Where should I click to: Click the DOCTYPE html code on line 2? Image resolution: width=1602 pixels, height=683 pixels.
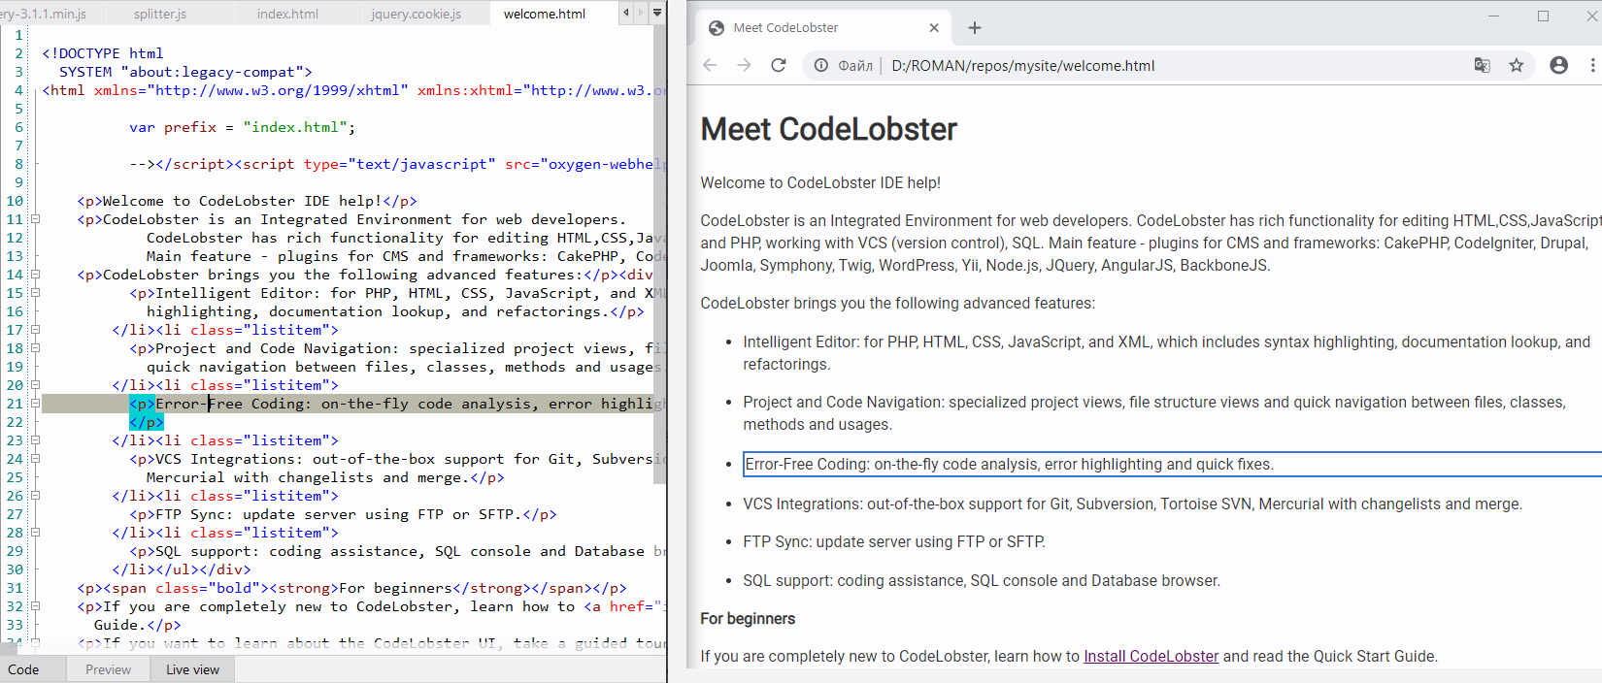pyautogui.click(x=102, y=53)
